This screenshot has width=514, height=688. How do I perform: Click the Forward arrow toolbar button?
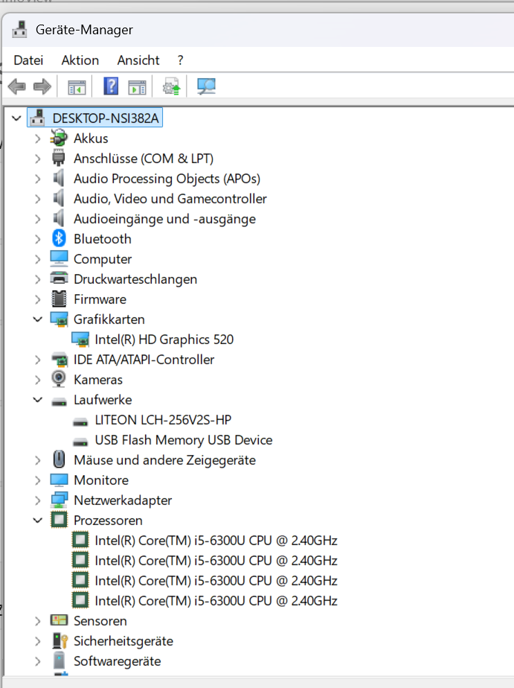tap(42, 86)
